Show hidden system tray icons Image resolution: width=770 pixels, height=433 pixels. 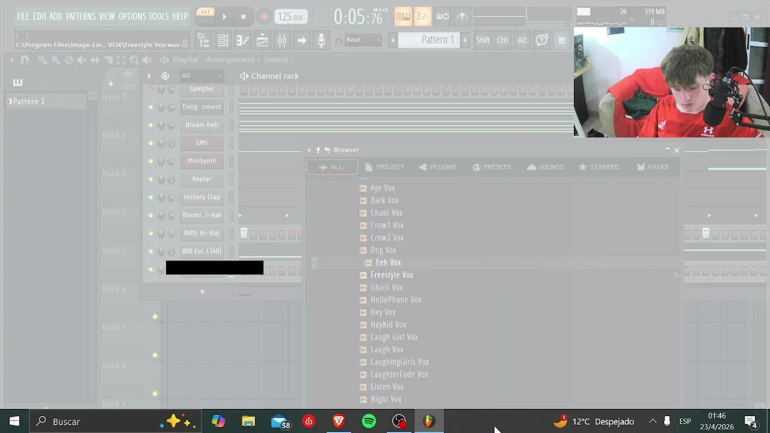click(x=653, y=422)
